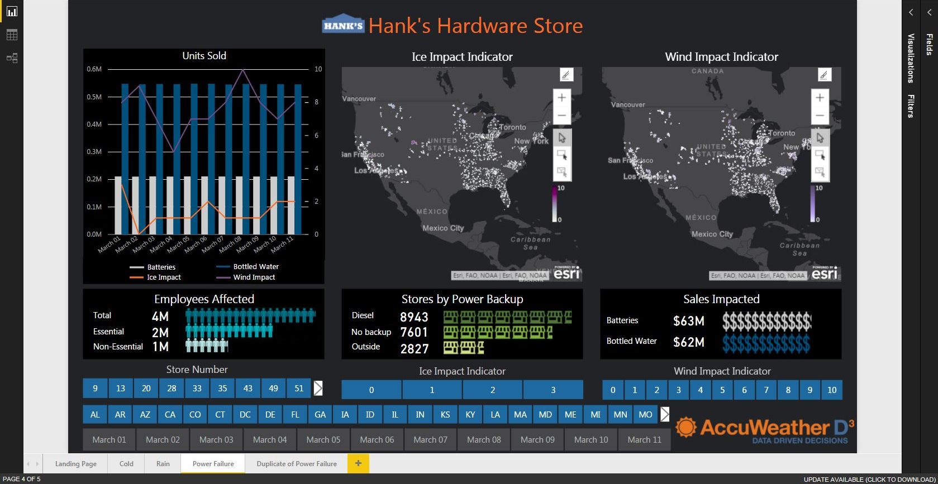This screenshot has height=484, width=938.
Task: Click Batteries legend swatch in Units Sold
Action: pyautogui.click(x=137, y=267)
